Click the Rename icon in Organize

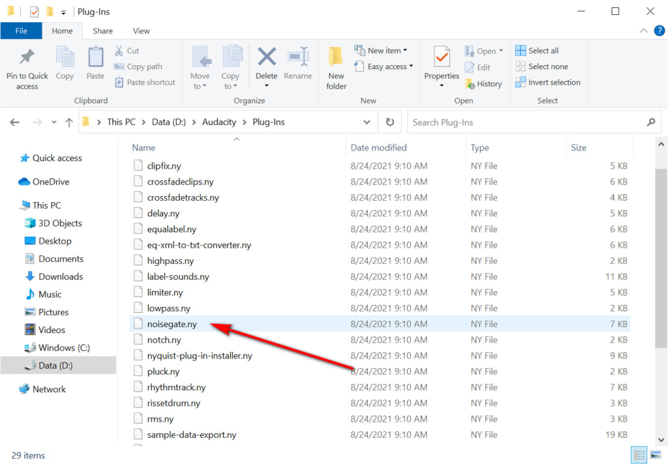click(298, 57)
